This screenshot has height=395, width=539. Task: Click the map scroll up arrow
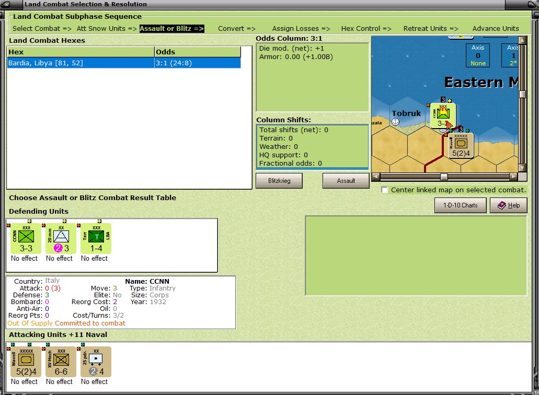click(x=522, y=40)
